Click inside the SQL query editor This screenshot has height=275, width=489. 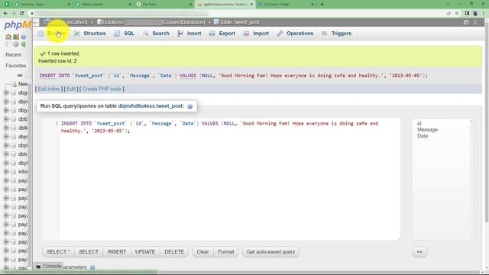(221, 180)
